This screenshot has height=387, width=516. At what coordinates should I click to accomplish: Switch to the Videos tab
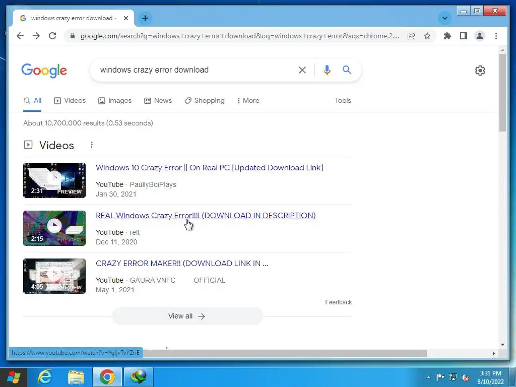[70, 101]
